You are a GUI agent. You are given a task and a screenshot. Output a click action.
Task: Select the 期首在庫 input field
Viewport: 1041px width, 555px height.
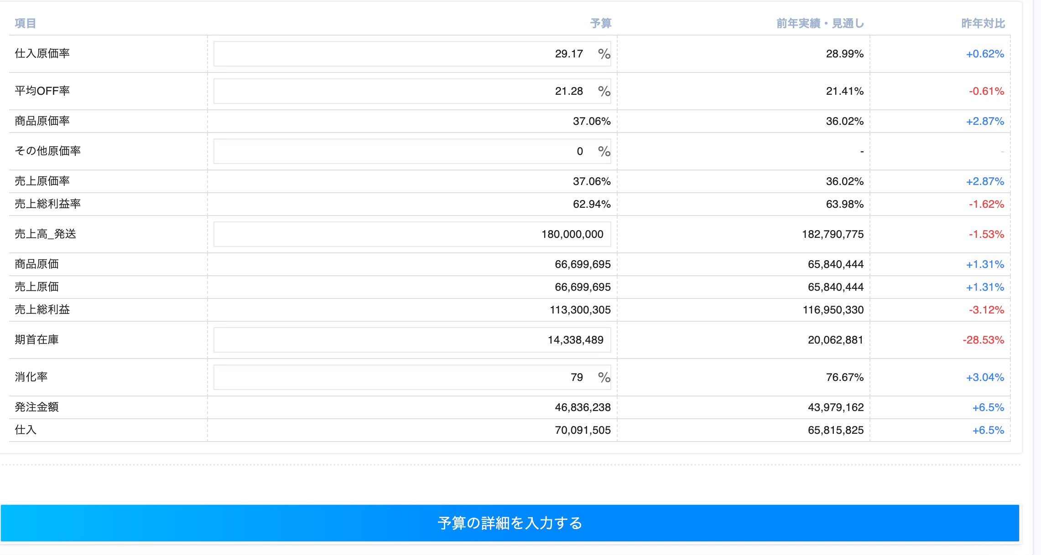(x=411, y=340)
